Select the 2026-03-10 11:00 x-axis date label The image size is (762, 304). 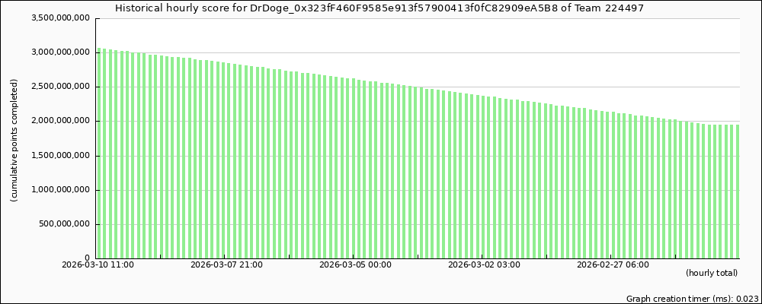point(98,265)
